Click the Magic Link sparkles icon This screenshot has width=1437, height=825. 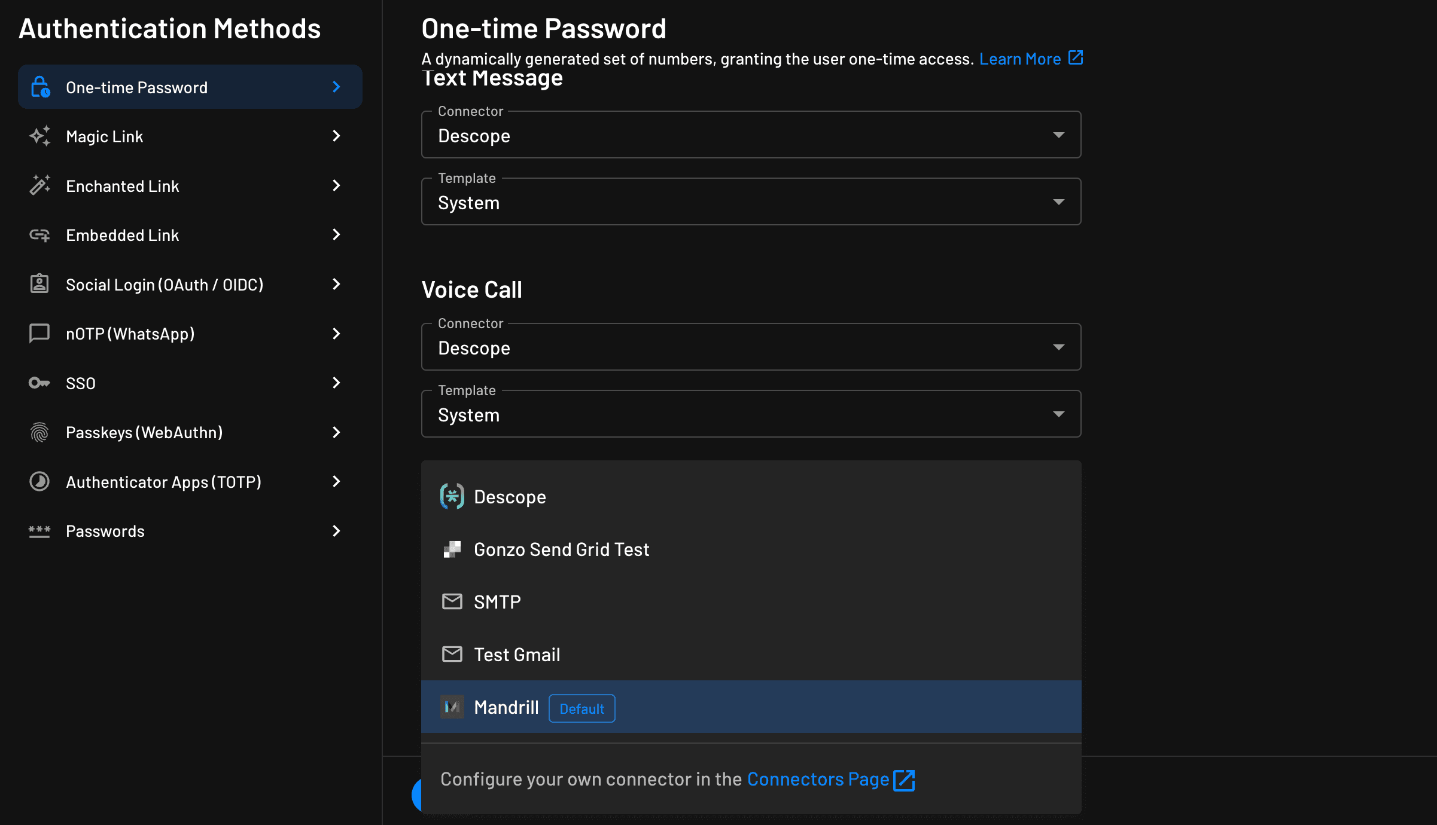coord(39,136)
